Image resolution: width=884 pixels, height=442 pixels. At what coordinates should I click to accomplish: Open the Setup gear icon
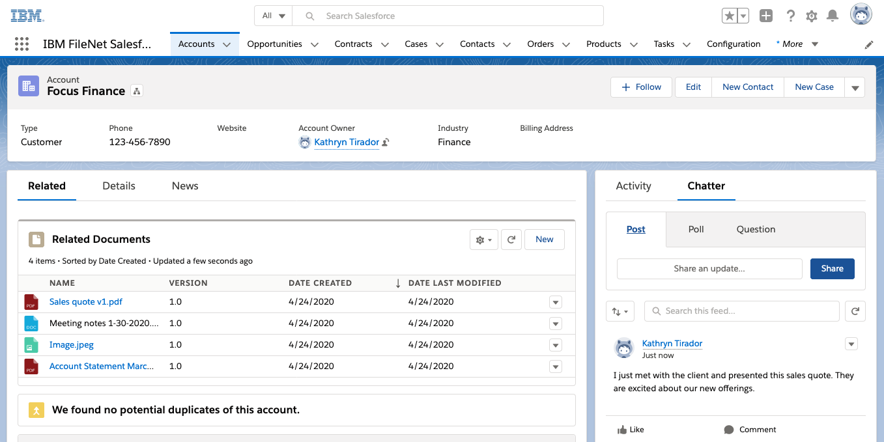click(811, 16)
